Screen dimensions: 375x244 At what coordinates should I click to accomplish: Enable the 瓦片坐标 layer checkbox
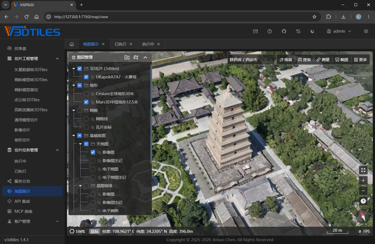86,127
